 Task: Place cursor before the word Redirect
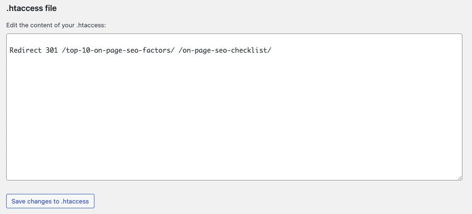pos(10,50)
